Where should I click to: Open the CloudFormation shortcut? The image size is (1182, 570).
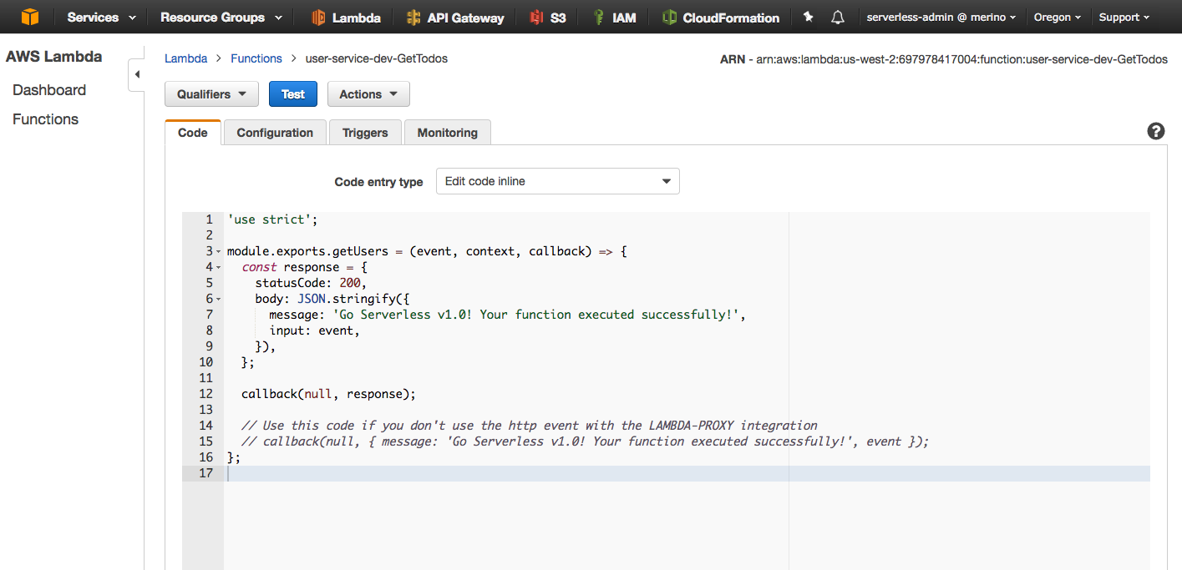click(721, 18)
